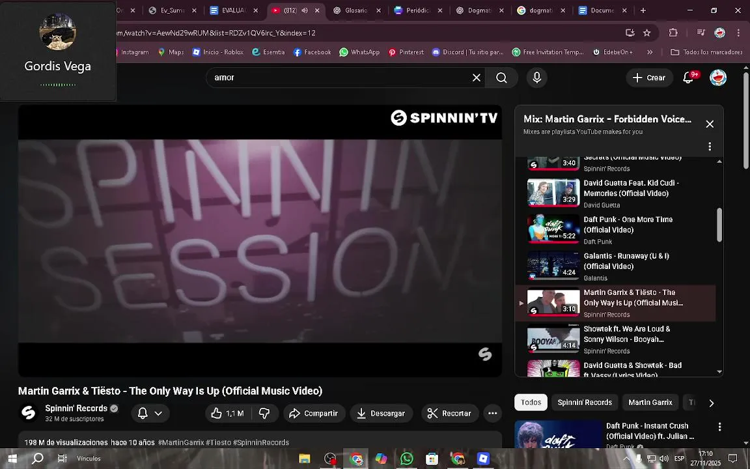This screenshot has width=750, height=469.
Task: Open the Mix playlist three-dot options
Action: point(710,147)
